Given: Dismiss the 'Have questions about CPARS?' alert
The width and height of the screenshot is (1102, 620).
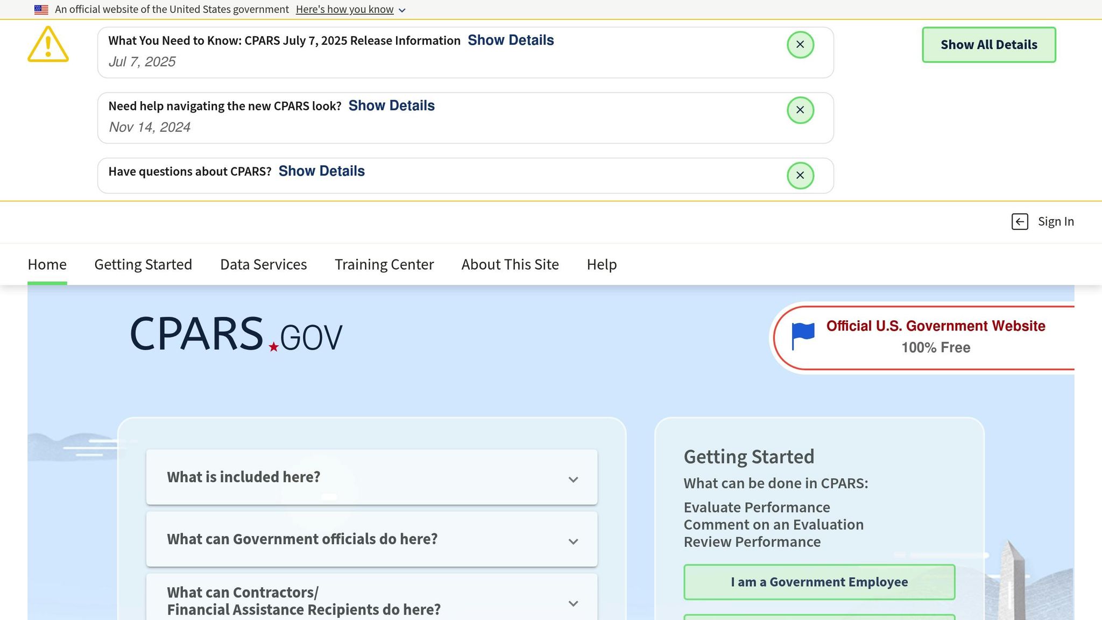Looking at the screenshot, I should 800,175.
